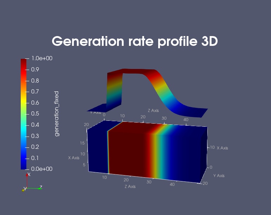This screenshot has width=271, height=215.
Task: Click the right 'Y Axis' label
Action: coord(219,175)
